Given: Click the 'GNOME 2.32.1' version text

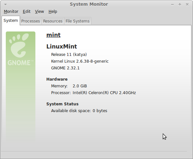Looking at the screenshot, I should tap(65, 68).
